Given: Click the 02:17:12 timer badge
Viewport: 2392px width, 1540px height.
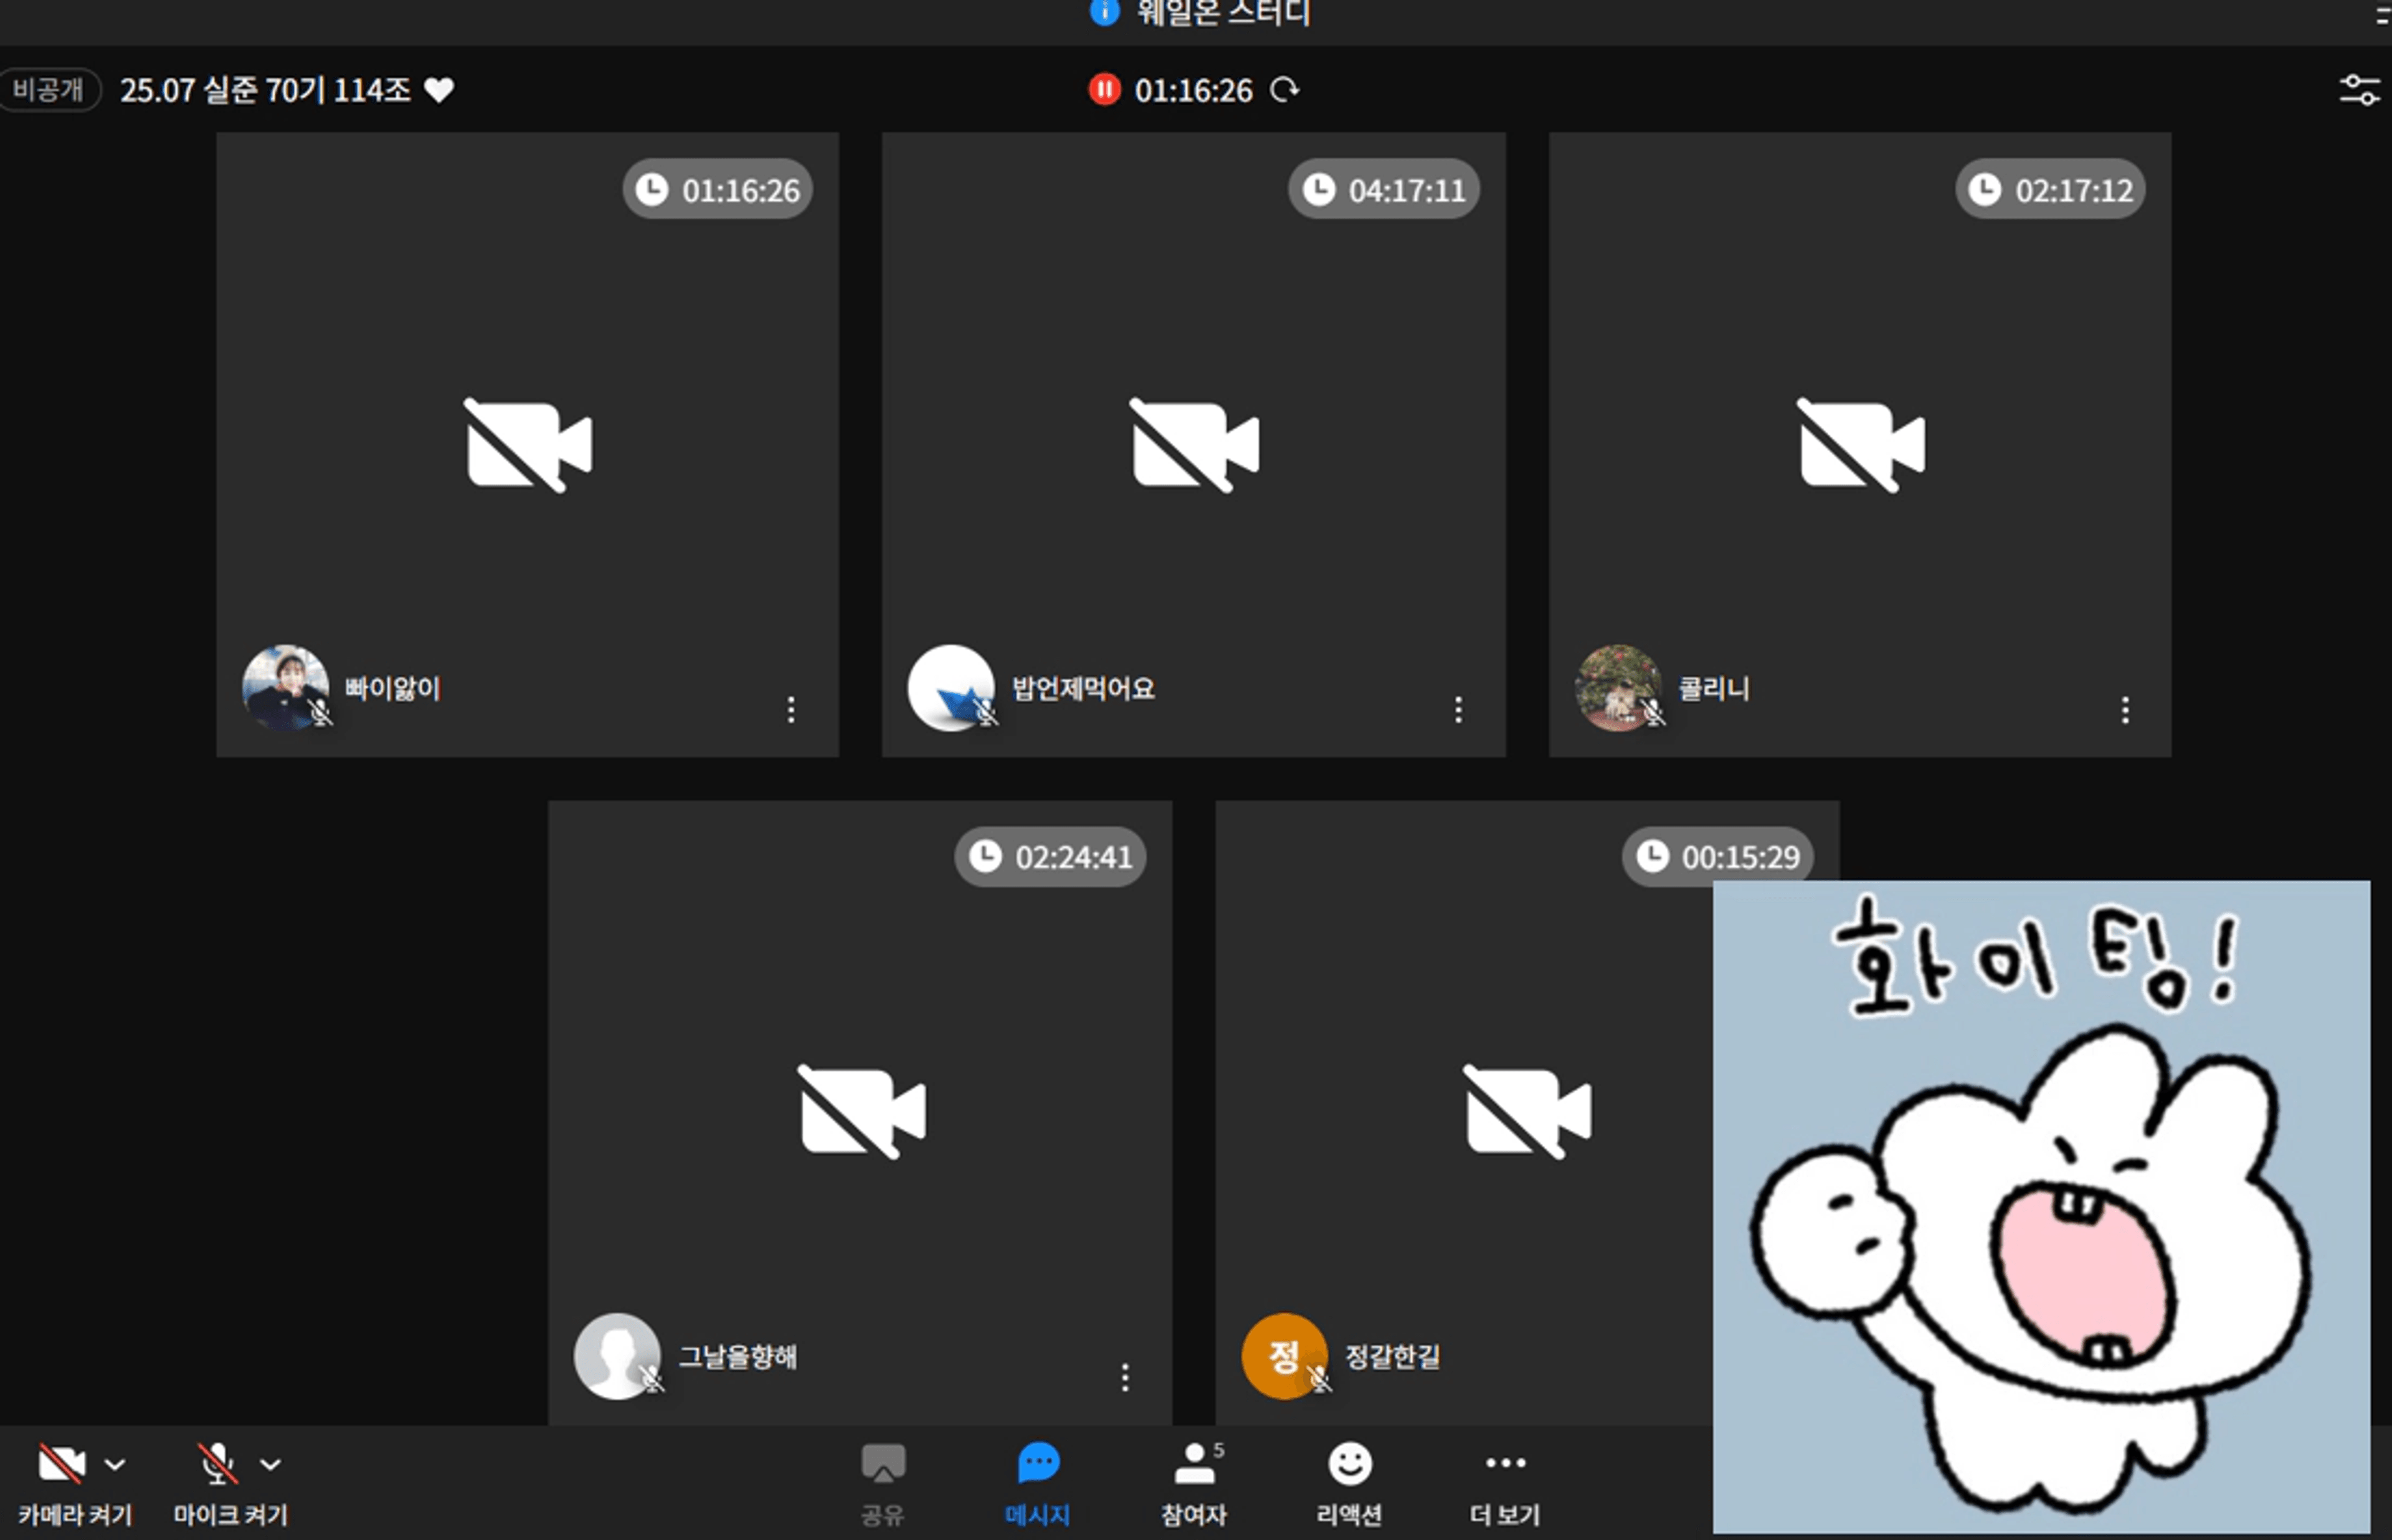Looking at the screenshot, I should coord(2050,189).
